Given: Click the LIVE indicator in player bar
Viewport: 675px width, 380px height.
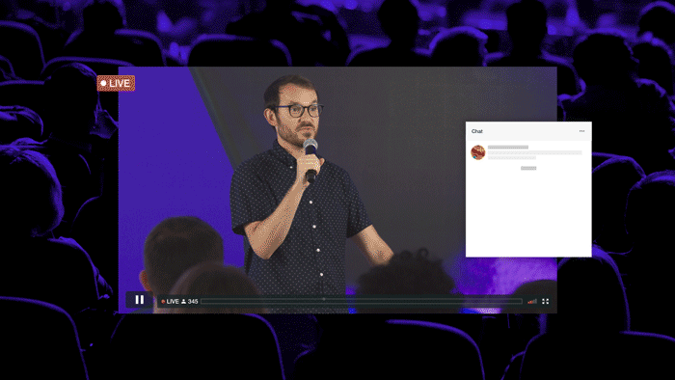Looking at the screenshot, I should tap(170, 301).
